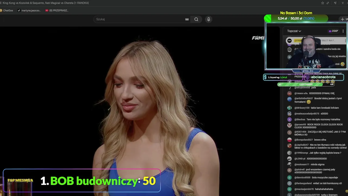Viewport: 348px width, 196px height.
Task: Click the username @LDNS-pl
Action: tap(300, 158)
